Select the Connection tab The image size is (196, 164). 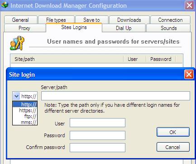pyautogui.click(x=170, y=20)
